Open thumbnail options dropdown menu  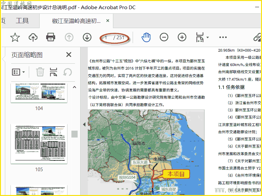click(x=18, y=72)
